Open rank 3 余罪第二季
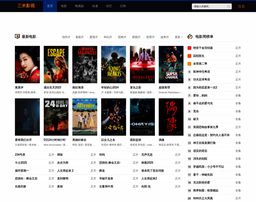Viewport: 256px width, 202px height. coord(200,64)
